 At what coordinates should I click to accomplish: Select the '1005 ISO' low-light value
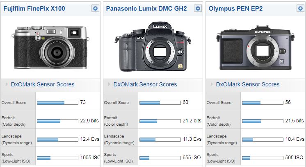coord(90,158)
